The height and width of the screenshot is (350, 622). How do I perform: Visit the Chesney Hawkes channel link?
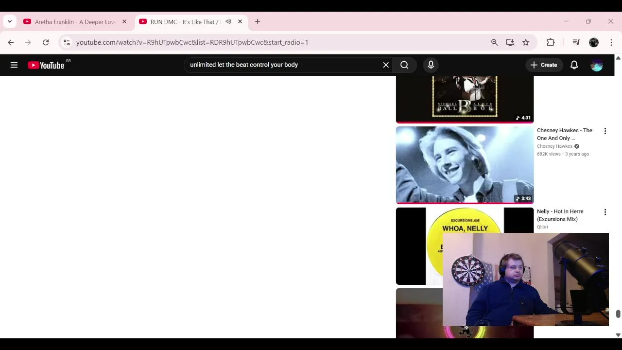point(554,146)
